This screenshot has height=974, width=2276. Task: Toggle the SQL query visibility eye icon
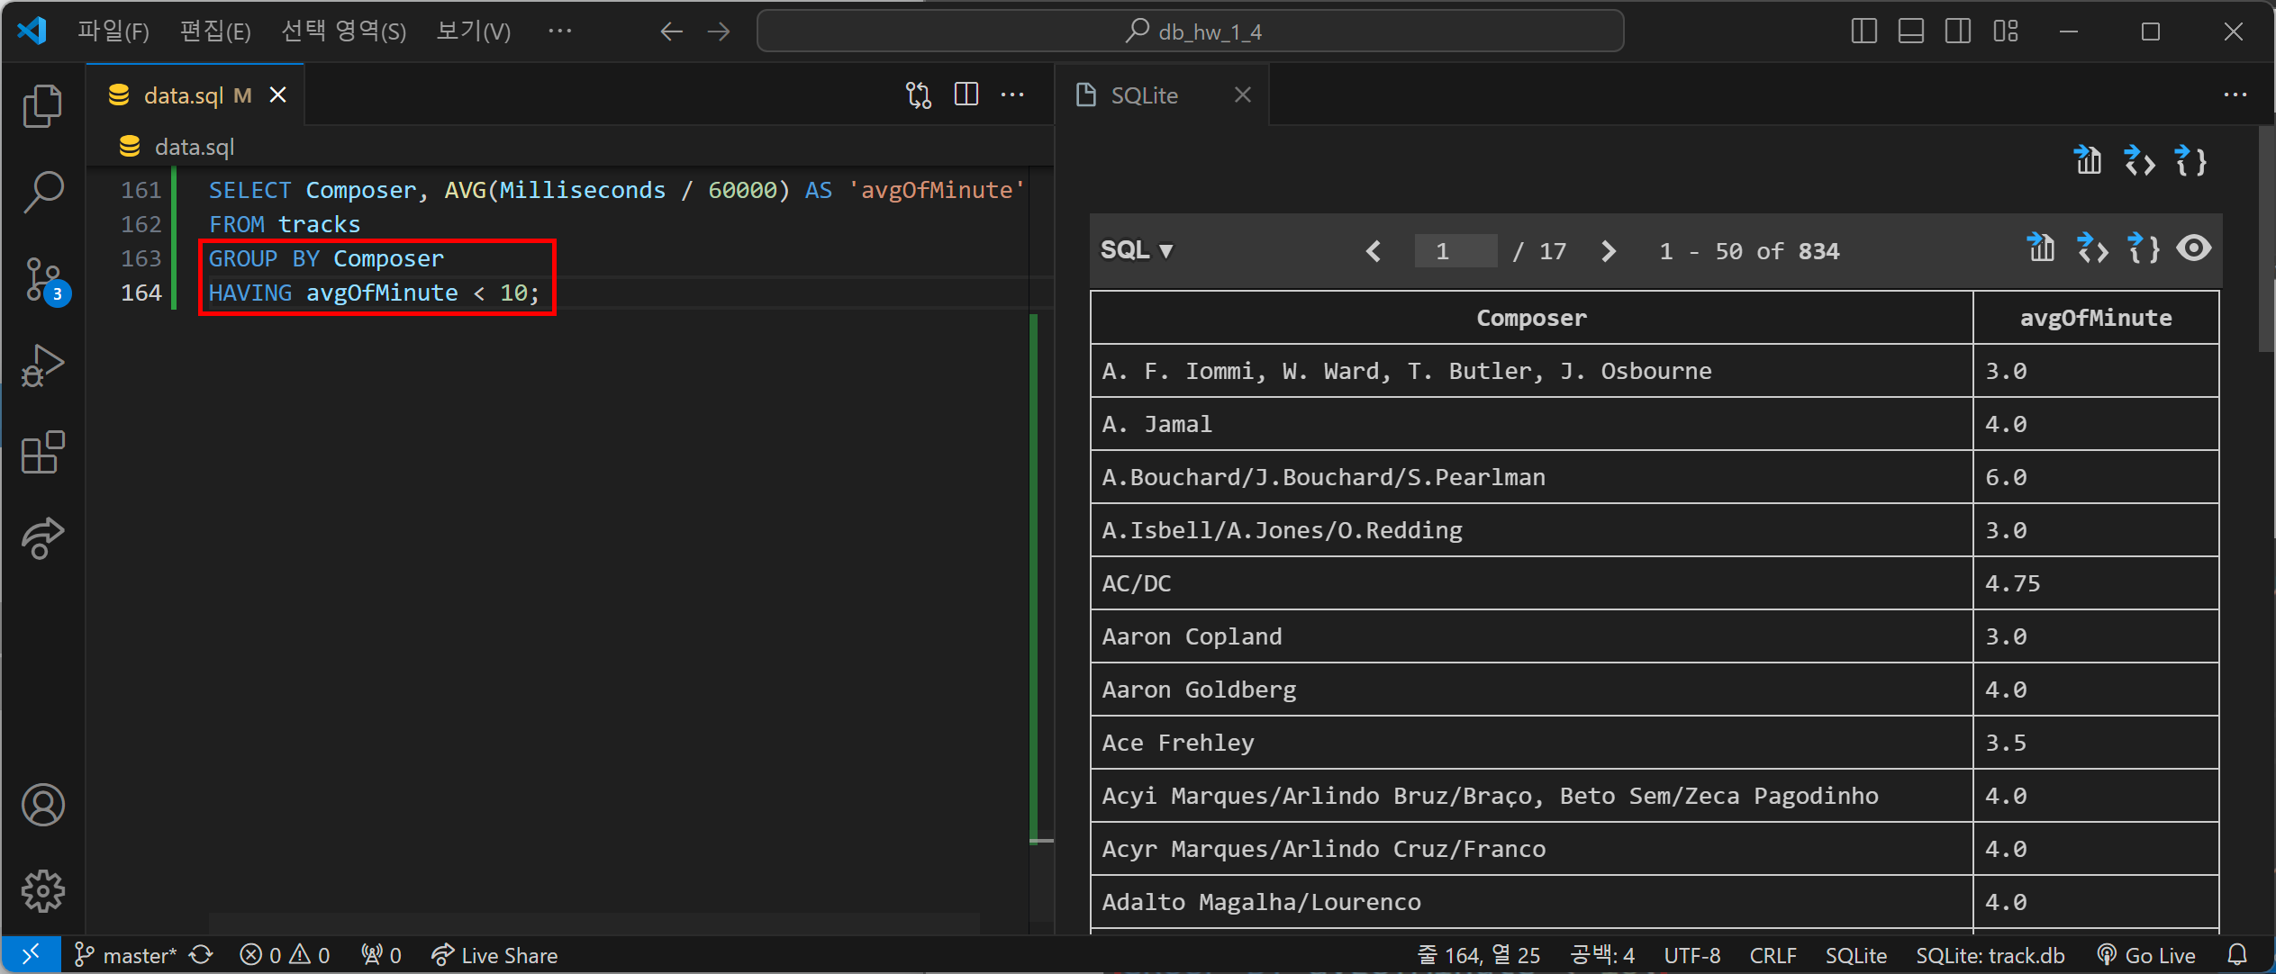pyautogui.click(x=2193, y=248)
